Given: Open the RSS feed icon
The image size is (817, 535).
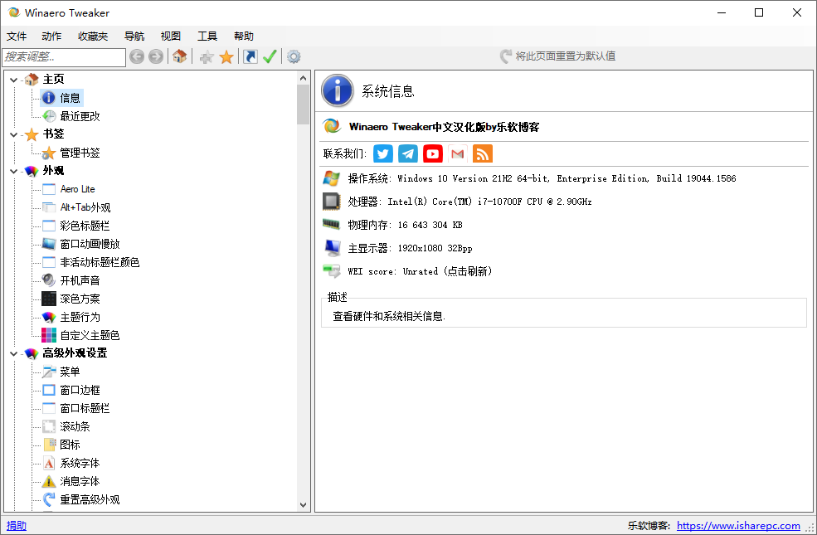Looking at the screenshot, I should tap(483, 153).
